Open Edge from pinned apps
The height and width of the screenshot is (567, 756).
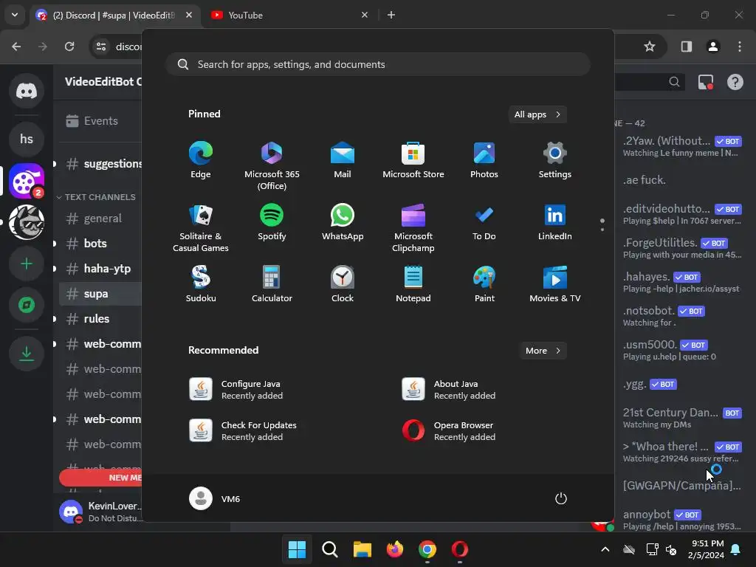(201, 160)
